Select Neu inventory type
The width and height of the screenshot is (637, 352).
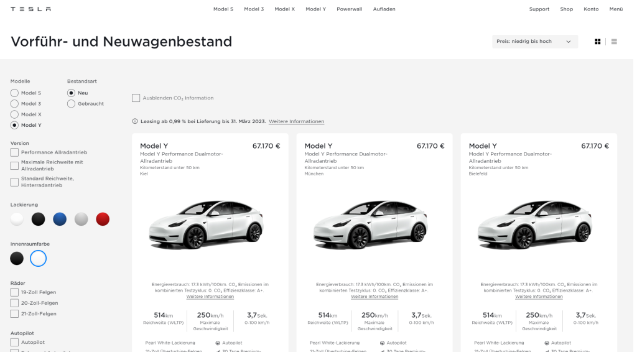coord(71,93)
